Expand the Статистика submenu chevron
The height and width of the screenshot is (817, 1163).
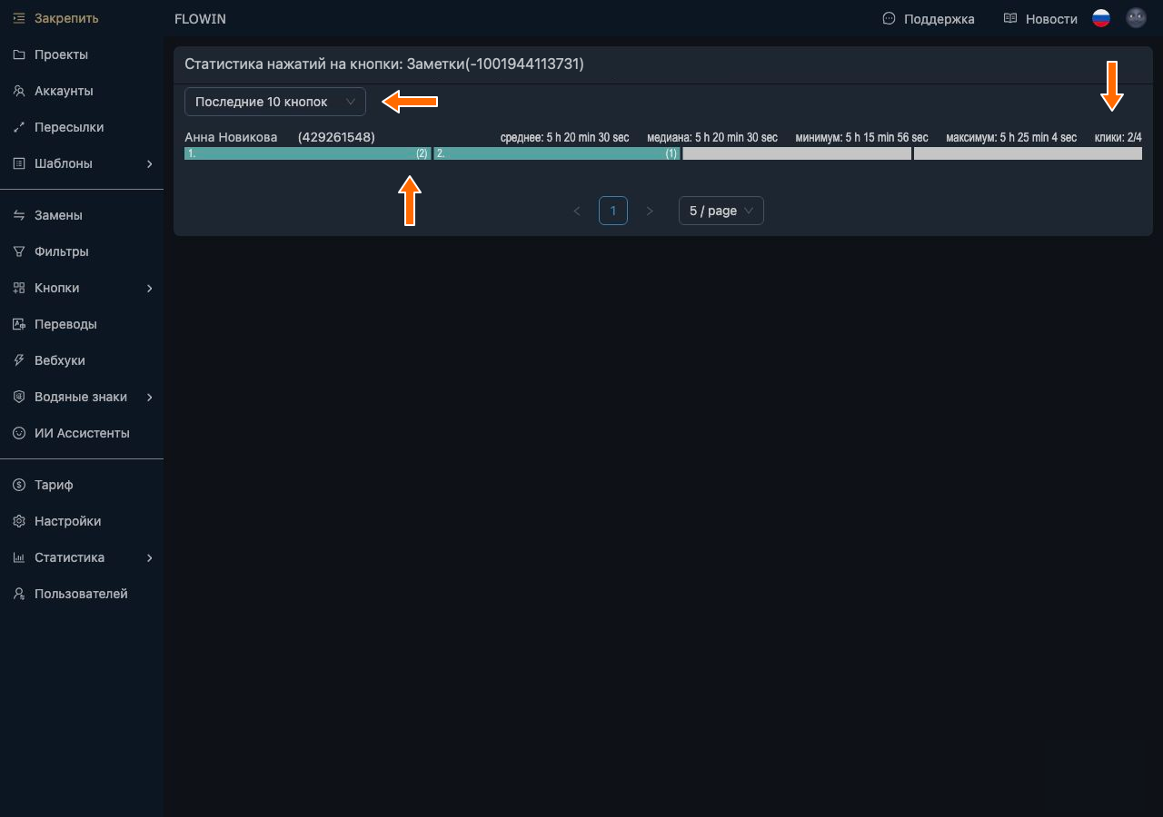click(150, 557)
